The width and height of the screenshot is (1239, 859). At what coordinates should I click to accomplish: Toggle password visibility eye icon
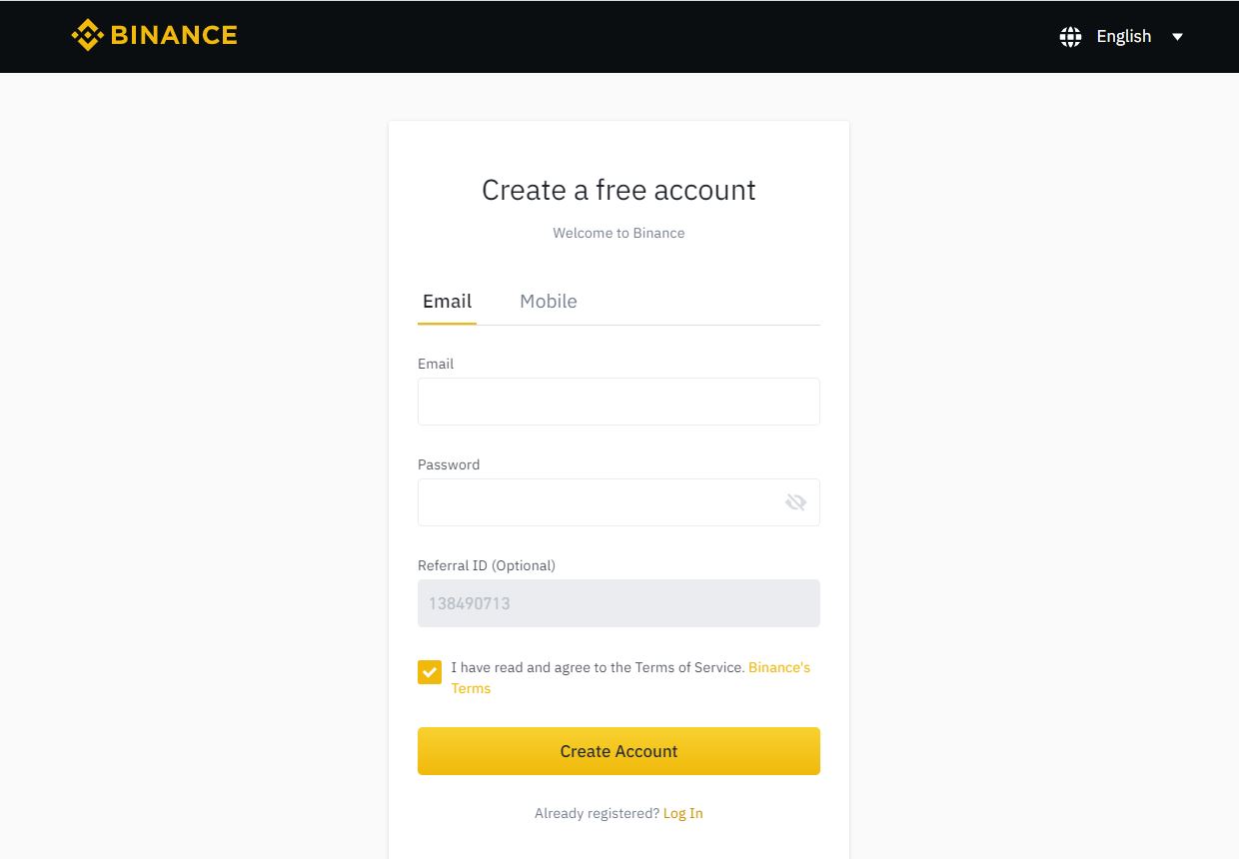[795, 502]
